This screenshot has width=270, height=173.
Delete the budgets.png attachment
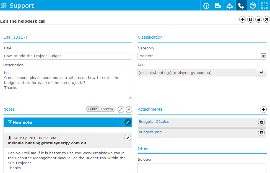[x=261, y=133]
